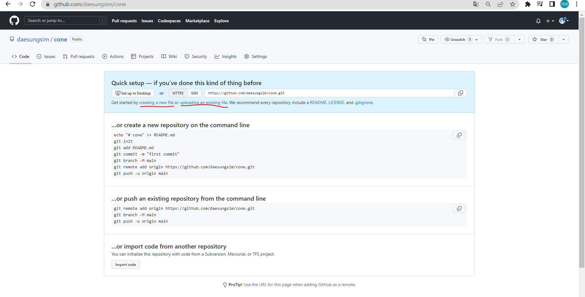Pin the cone repository
The image size is (585, 297).
coord(428,39)
